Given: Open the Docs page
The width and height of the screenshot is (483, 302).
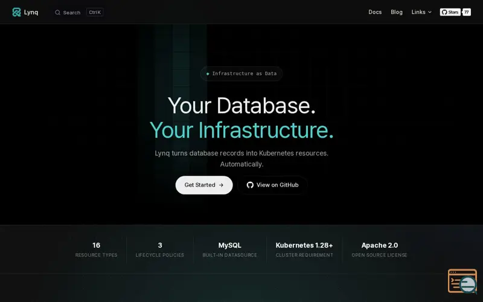Looking at the screenshot, I should click(x=375, y=12).
